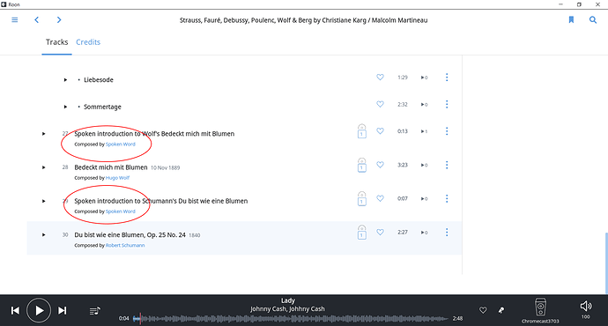
Task: Open the search magnifier icon
Action: [x=593, y=19]
